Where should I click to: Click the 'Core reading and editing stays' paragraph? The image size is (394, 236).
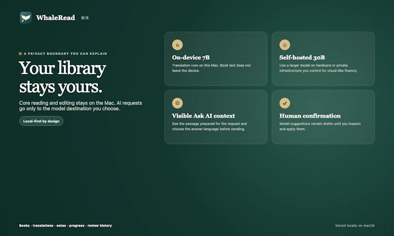pyautogui.click(x=80, y=106)
